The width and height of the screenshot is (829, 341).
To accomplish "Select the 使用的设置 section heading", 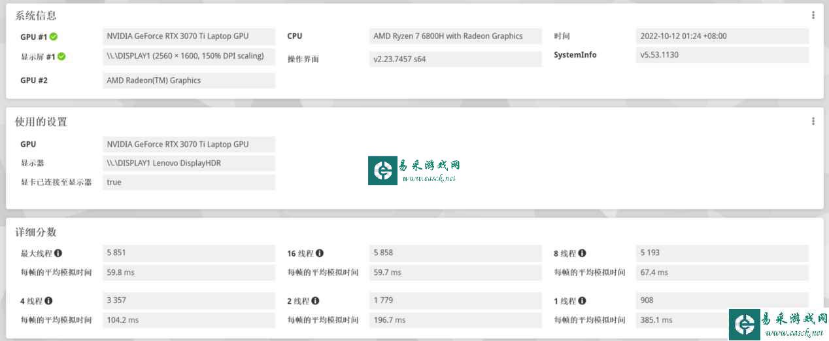I will [x=41, y=122].
